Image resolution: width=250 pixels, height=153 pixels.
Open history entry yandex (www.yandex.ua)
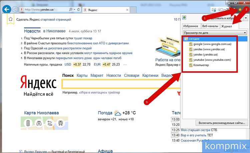click(209, 49)
